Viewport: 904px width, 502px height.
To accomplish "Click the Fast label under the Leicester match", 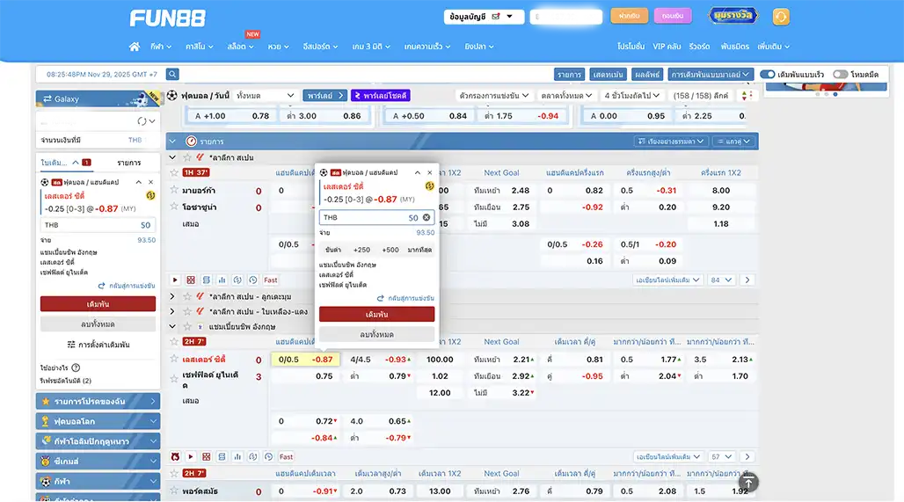I will point(286,456).
